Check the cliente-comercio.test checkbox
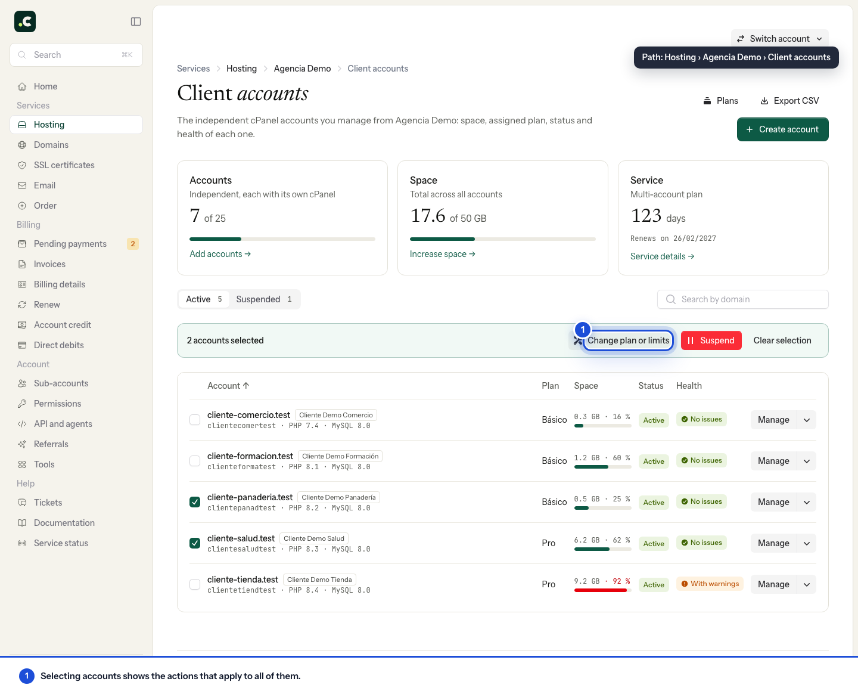The width and height of the screenshot is (858, 694). pos(195,420)
